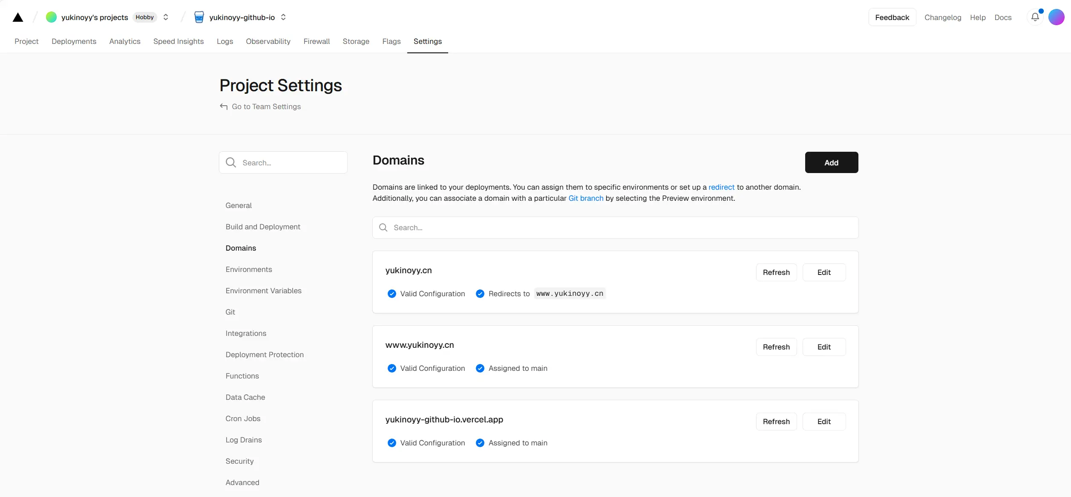Open the notifications bell

(1035, 17)
